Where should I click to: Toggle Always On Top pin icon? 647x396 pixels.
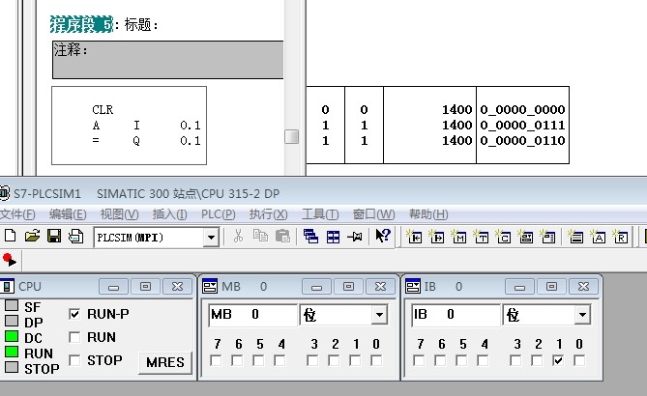tap(355, 237)
